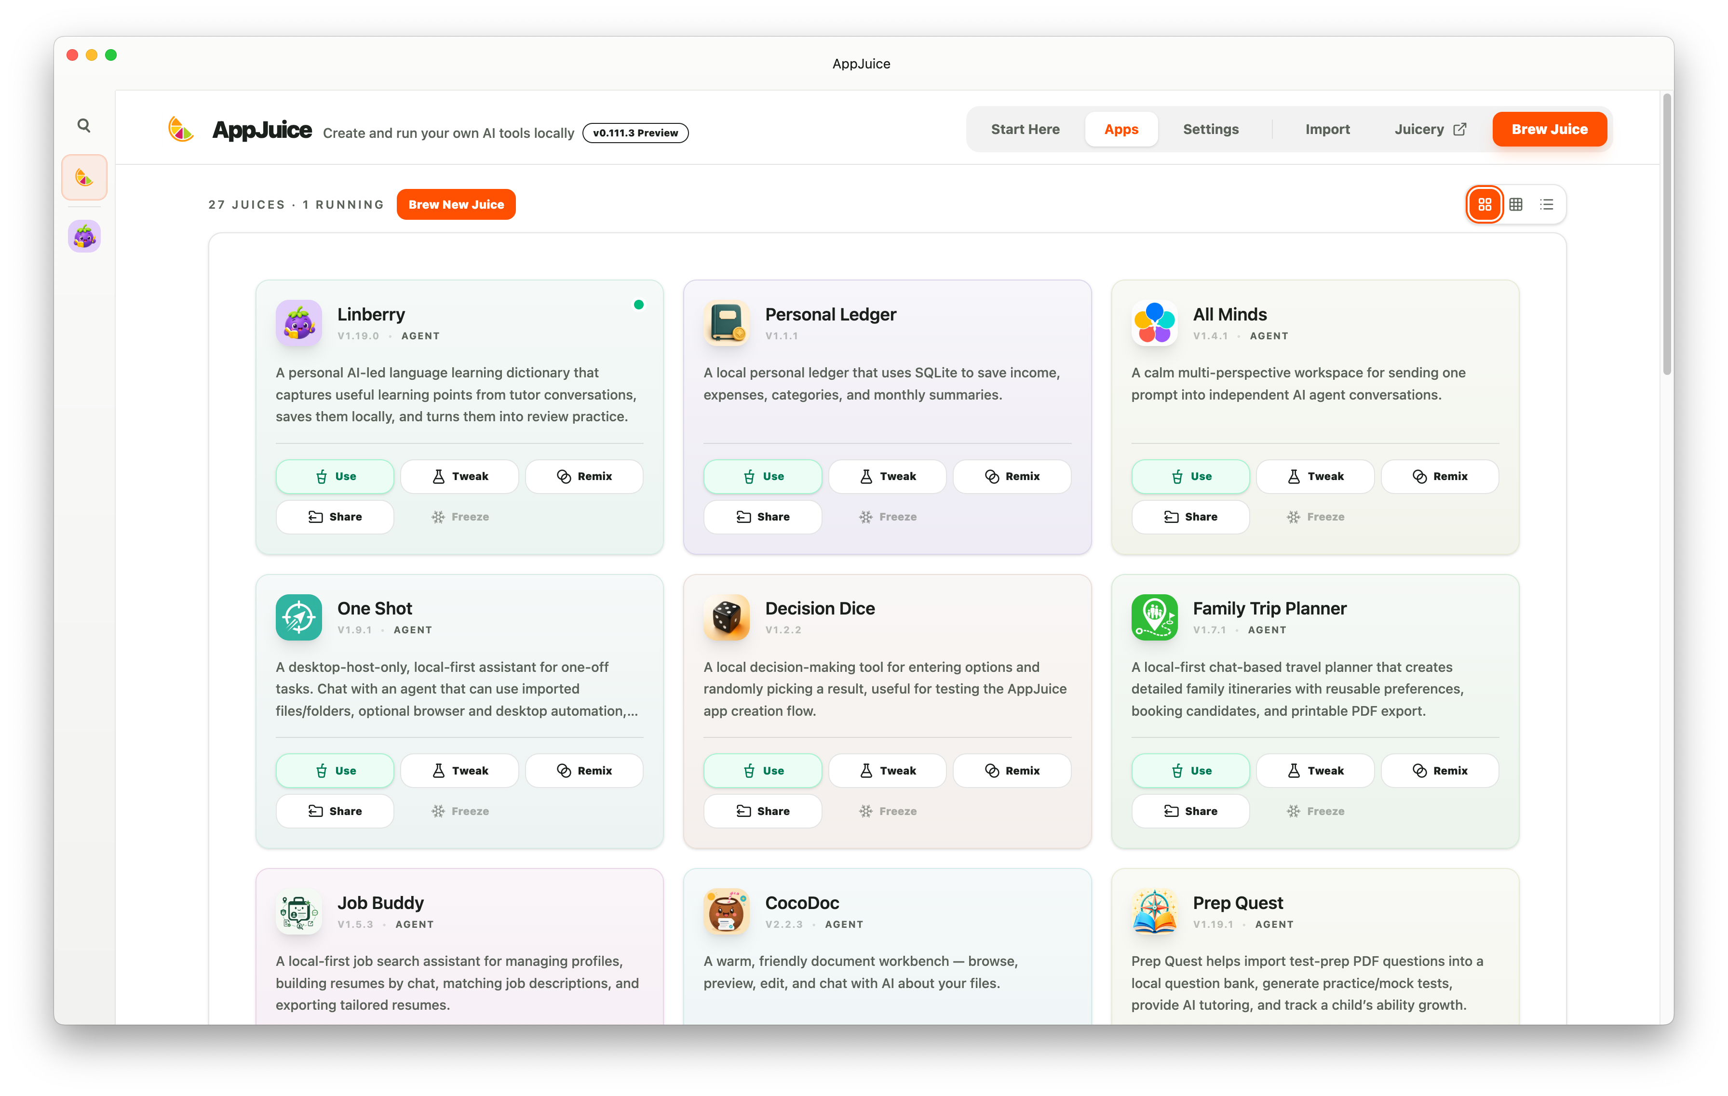Click the Linberry app icon
The width and height of the screenshot is (1728, 1096).
[x=298, y=323]
